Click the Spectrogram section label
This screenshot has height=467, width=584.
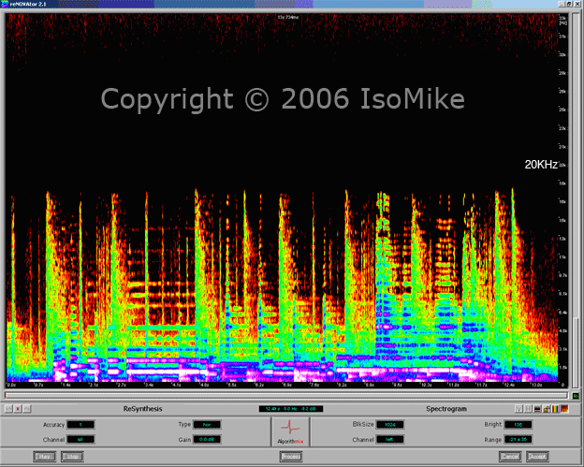coord(446,409)
